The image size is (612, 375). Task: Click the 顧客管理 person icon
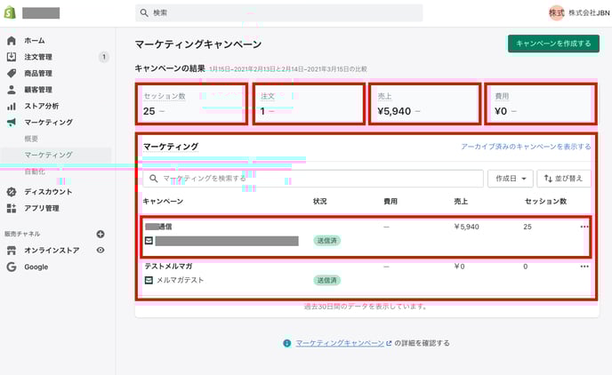pos(12,90)
